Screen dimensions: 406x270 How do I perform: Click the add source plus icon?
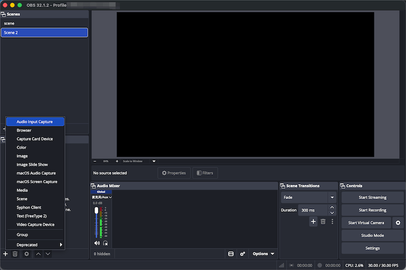tap(6, 254)
